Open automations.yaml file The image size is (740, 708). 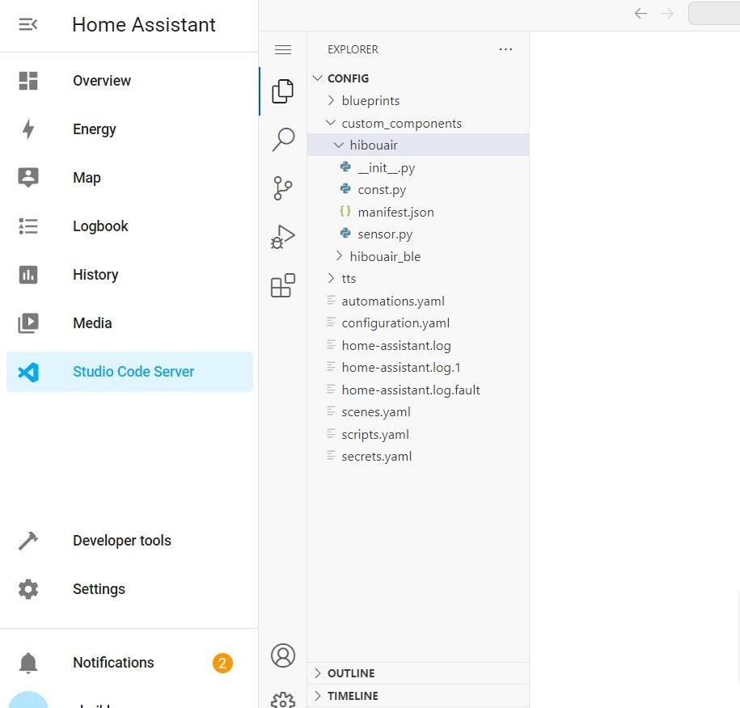point(418,301)
